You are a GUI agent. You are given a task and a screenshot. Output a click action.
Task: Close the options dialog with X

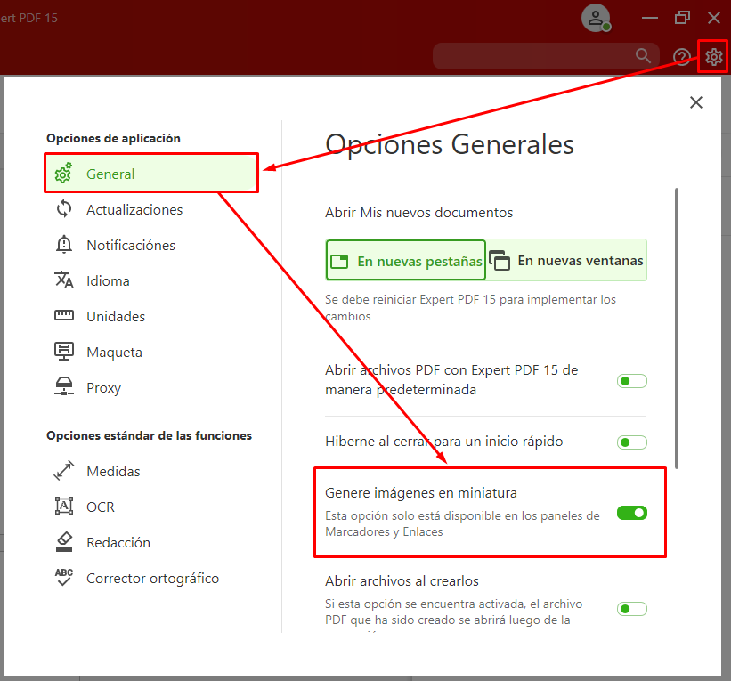pos(696,102)
